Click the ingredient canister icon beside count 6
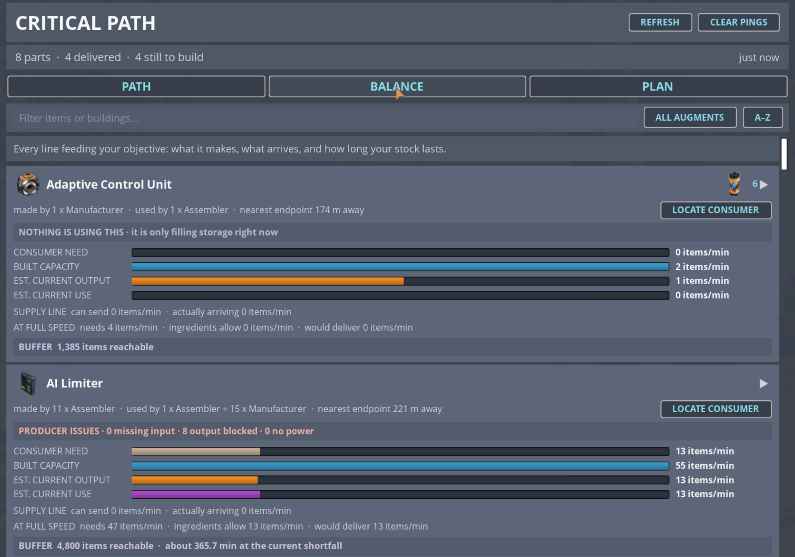This screenshot has width=795, height=557. click(x=734, y=184)
